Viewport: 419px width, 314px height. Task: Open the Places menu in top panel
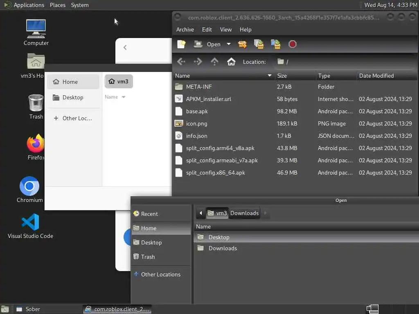pyautogui.click(x=57, y=5)
